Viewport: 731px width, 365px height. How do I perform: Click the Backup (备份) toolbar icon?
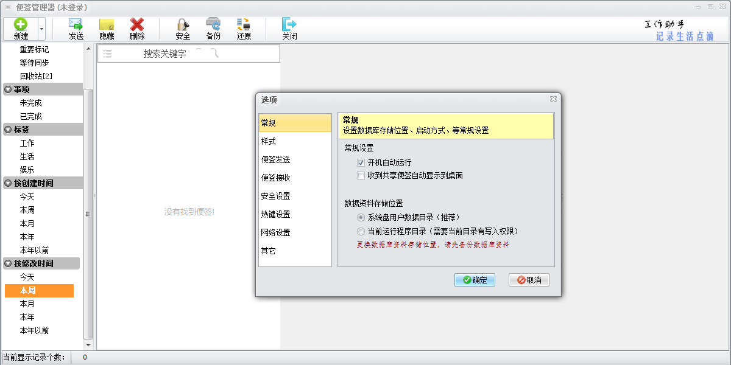[x=213, y=25]
